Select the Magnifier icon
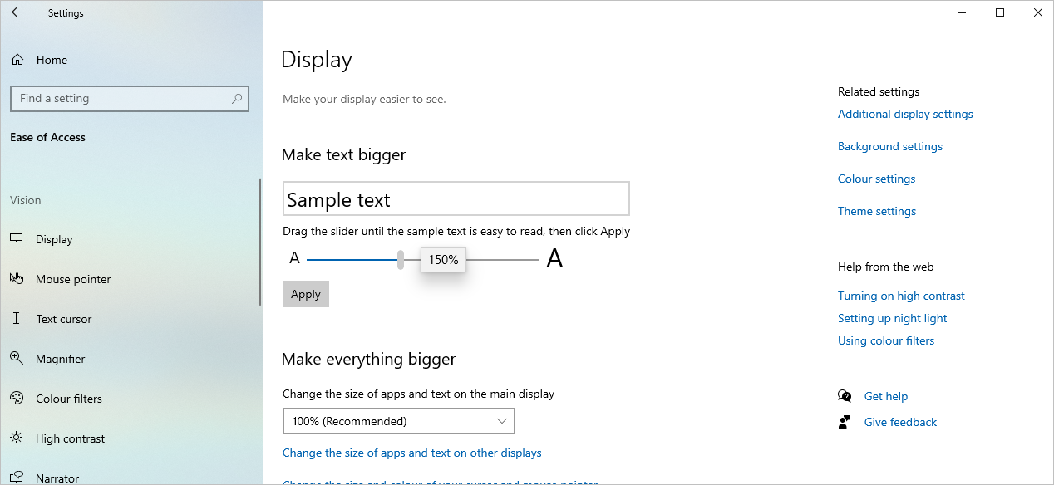1054x485 pixels. (x=17, y=359)
